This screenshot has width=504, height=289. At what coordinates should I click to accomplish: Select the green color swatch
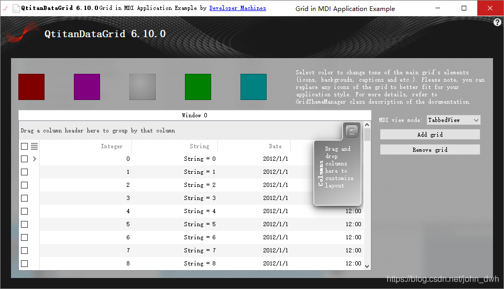pyautogui.click(x=198, y=87)
